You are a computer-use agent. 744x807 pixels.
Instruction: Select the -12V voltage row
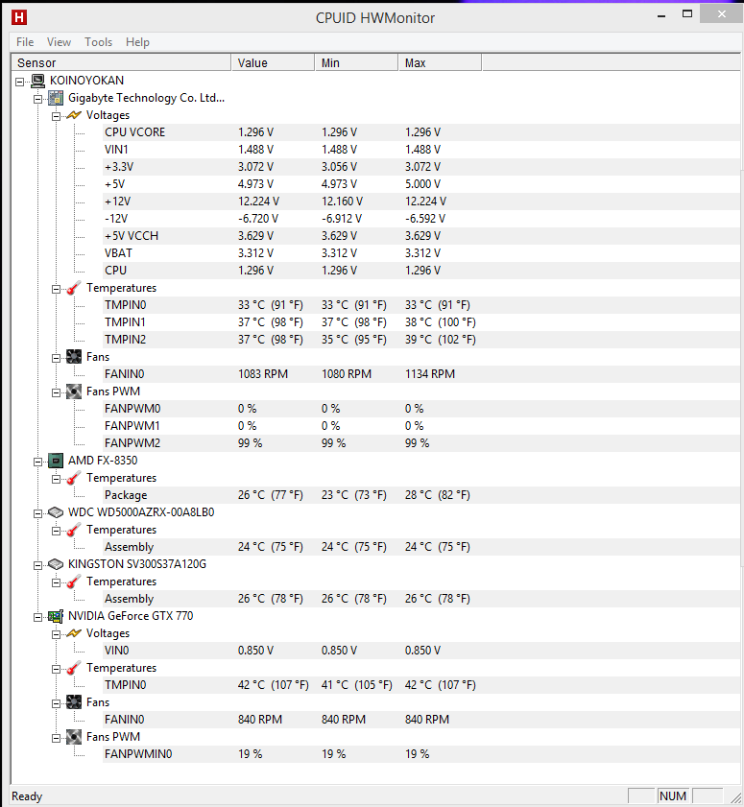(421, 219)
